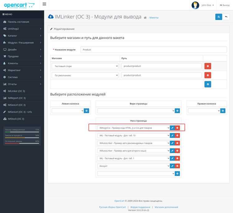Image resolution: width=233 pixels, height=213 pixels.
Task: Edit the IMAnyJsCss module
Action: [172, 128]
